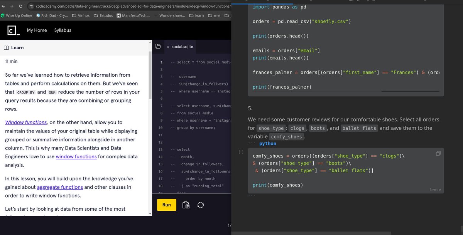This screenshot has height=235, width=463.
Task: Click the print(comfy_shoes) line
Action: pos(278,185)
